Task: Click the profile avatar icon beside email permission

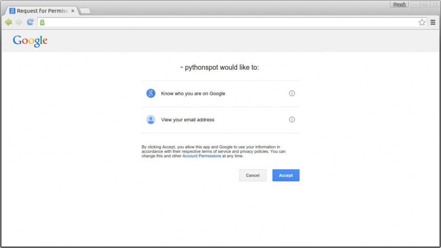Action: tap(151, 119)
